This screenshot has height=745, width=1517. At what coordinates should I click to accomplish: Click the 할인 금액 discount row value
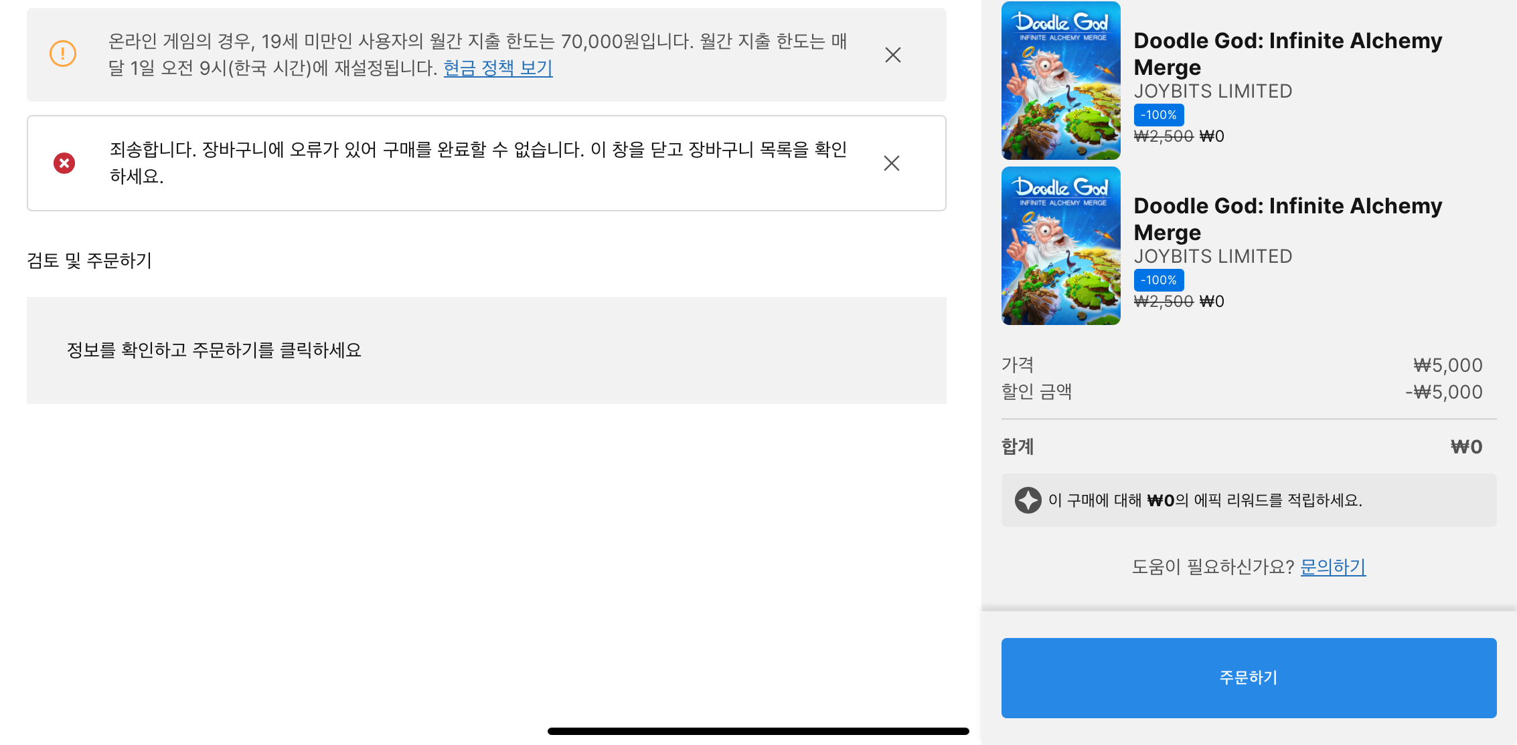[1444, 392]
